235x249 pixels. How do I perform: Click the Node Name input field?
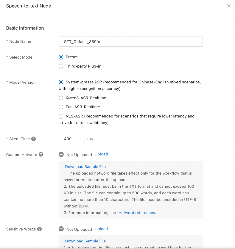tap(131, 42)
